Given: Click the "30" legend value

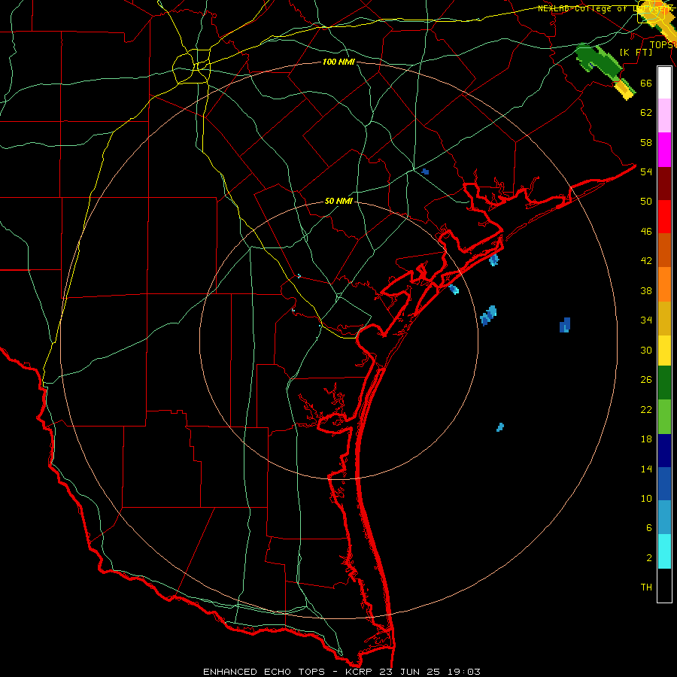Looking at the screenshot, I should click(x=646, y=350).
